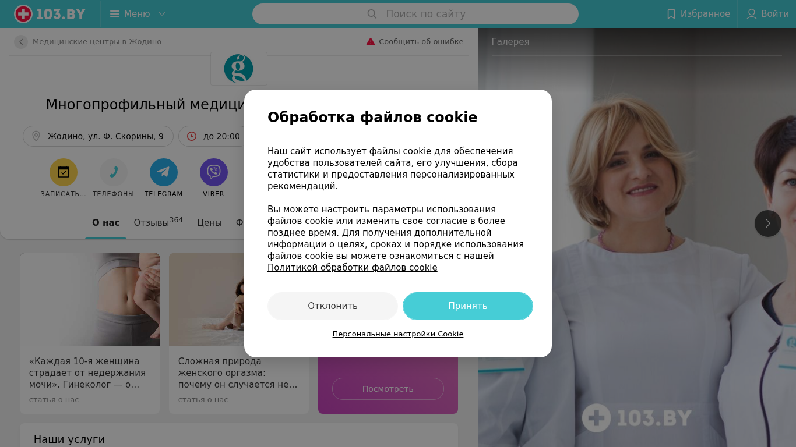Focus the Поиск по сайту search field
The width and height of the screenshot is (796, 447).
tap(415, 14)
